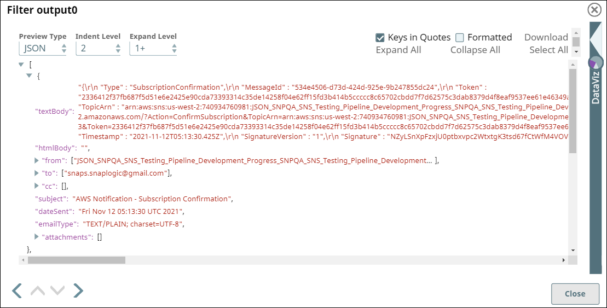Viewport: 607px width, 308px height.
Task: Click the horizontal scrollbar right arrow
Action: [563, 260]
